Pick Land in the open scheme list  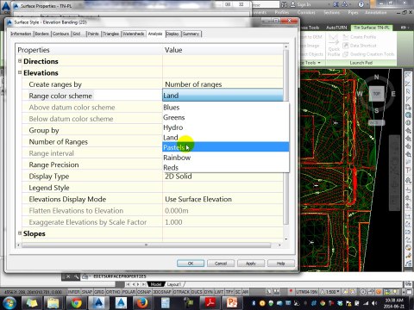coord(225,138)
